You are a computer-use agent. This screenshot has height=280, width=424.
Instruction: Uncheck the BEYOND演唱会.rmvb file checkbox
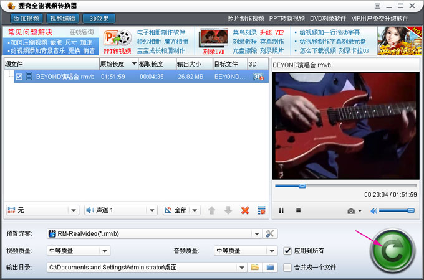coord(19,77)
